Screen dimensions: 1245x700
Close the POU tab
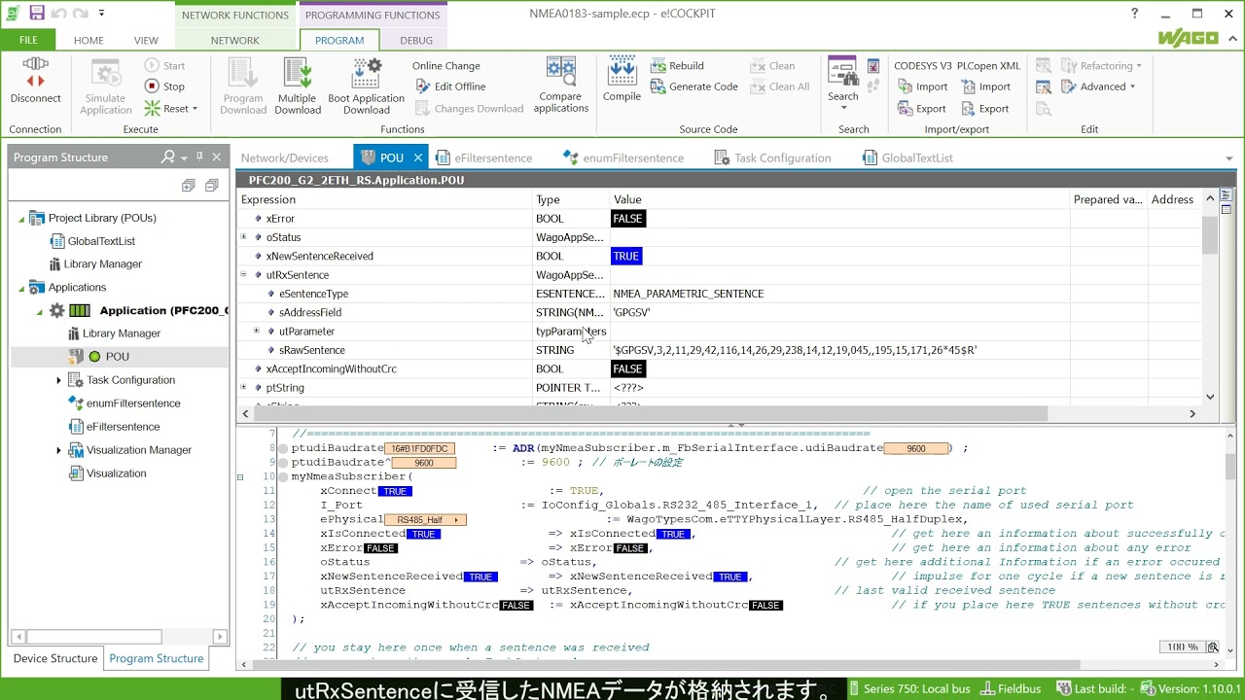coord(418,157)
